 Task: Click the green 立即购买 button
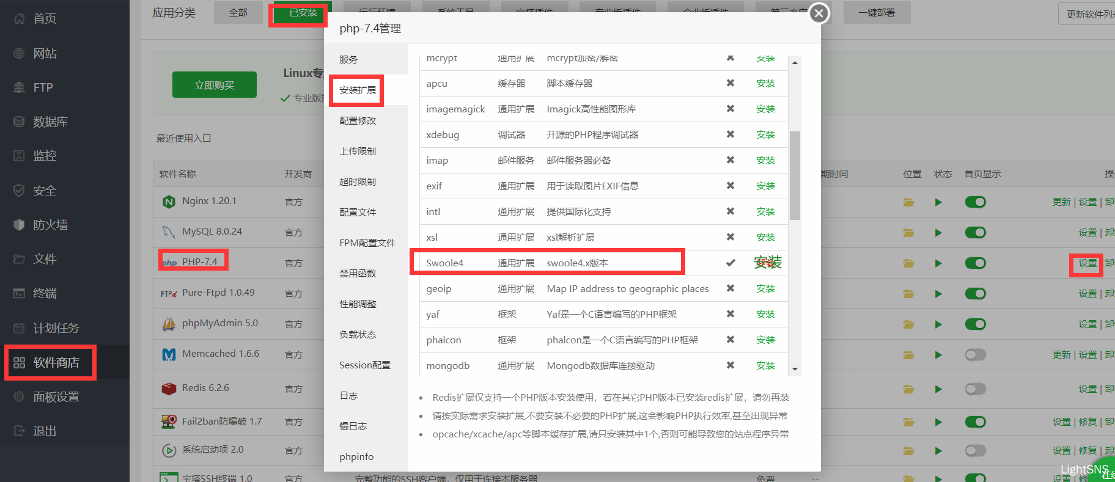214,85
